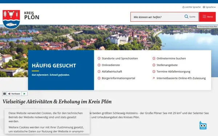This screenshot has height=136, width=218.
Task: Click the globe icon next to Sprache
Action: [x=204, y=7]
